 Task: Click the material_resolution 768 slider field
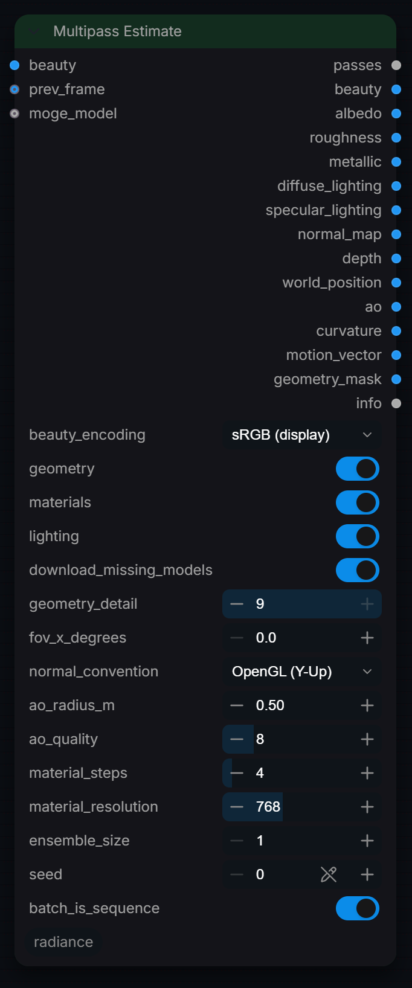302,807
